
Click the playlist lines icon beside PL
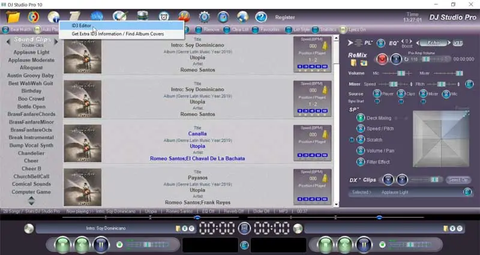[358, 43]
